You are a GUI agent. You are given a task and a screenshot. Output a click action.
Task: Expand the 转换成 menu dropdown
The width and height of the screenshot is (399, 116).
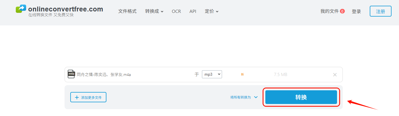pos(154,11)
